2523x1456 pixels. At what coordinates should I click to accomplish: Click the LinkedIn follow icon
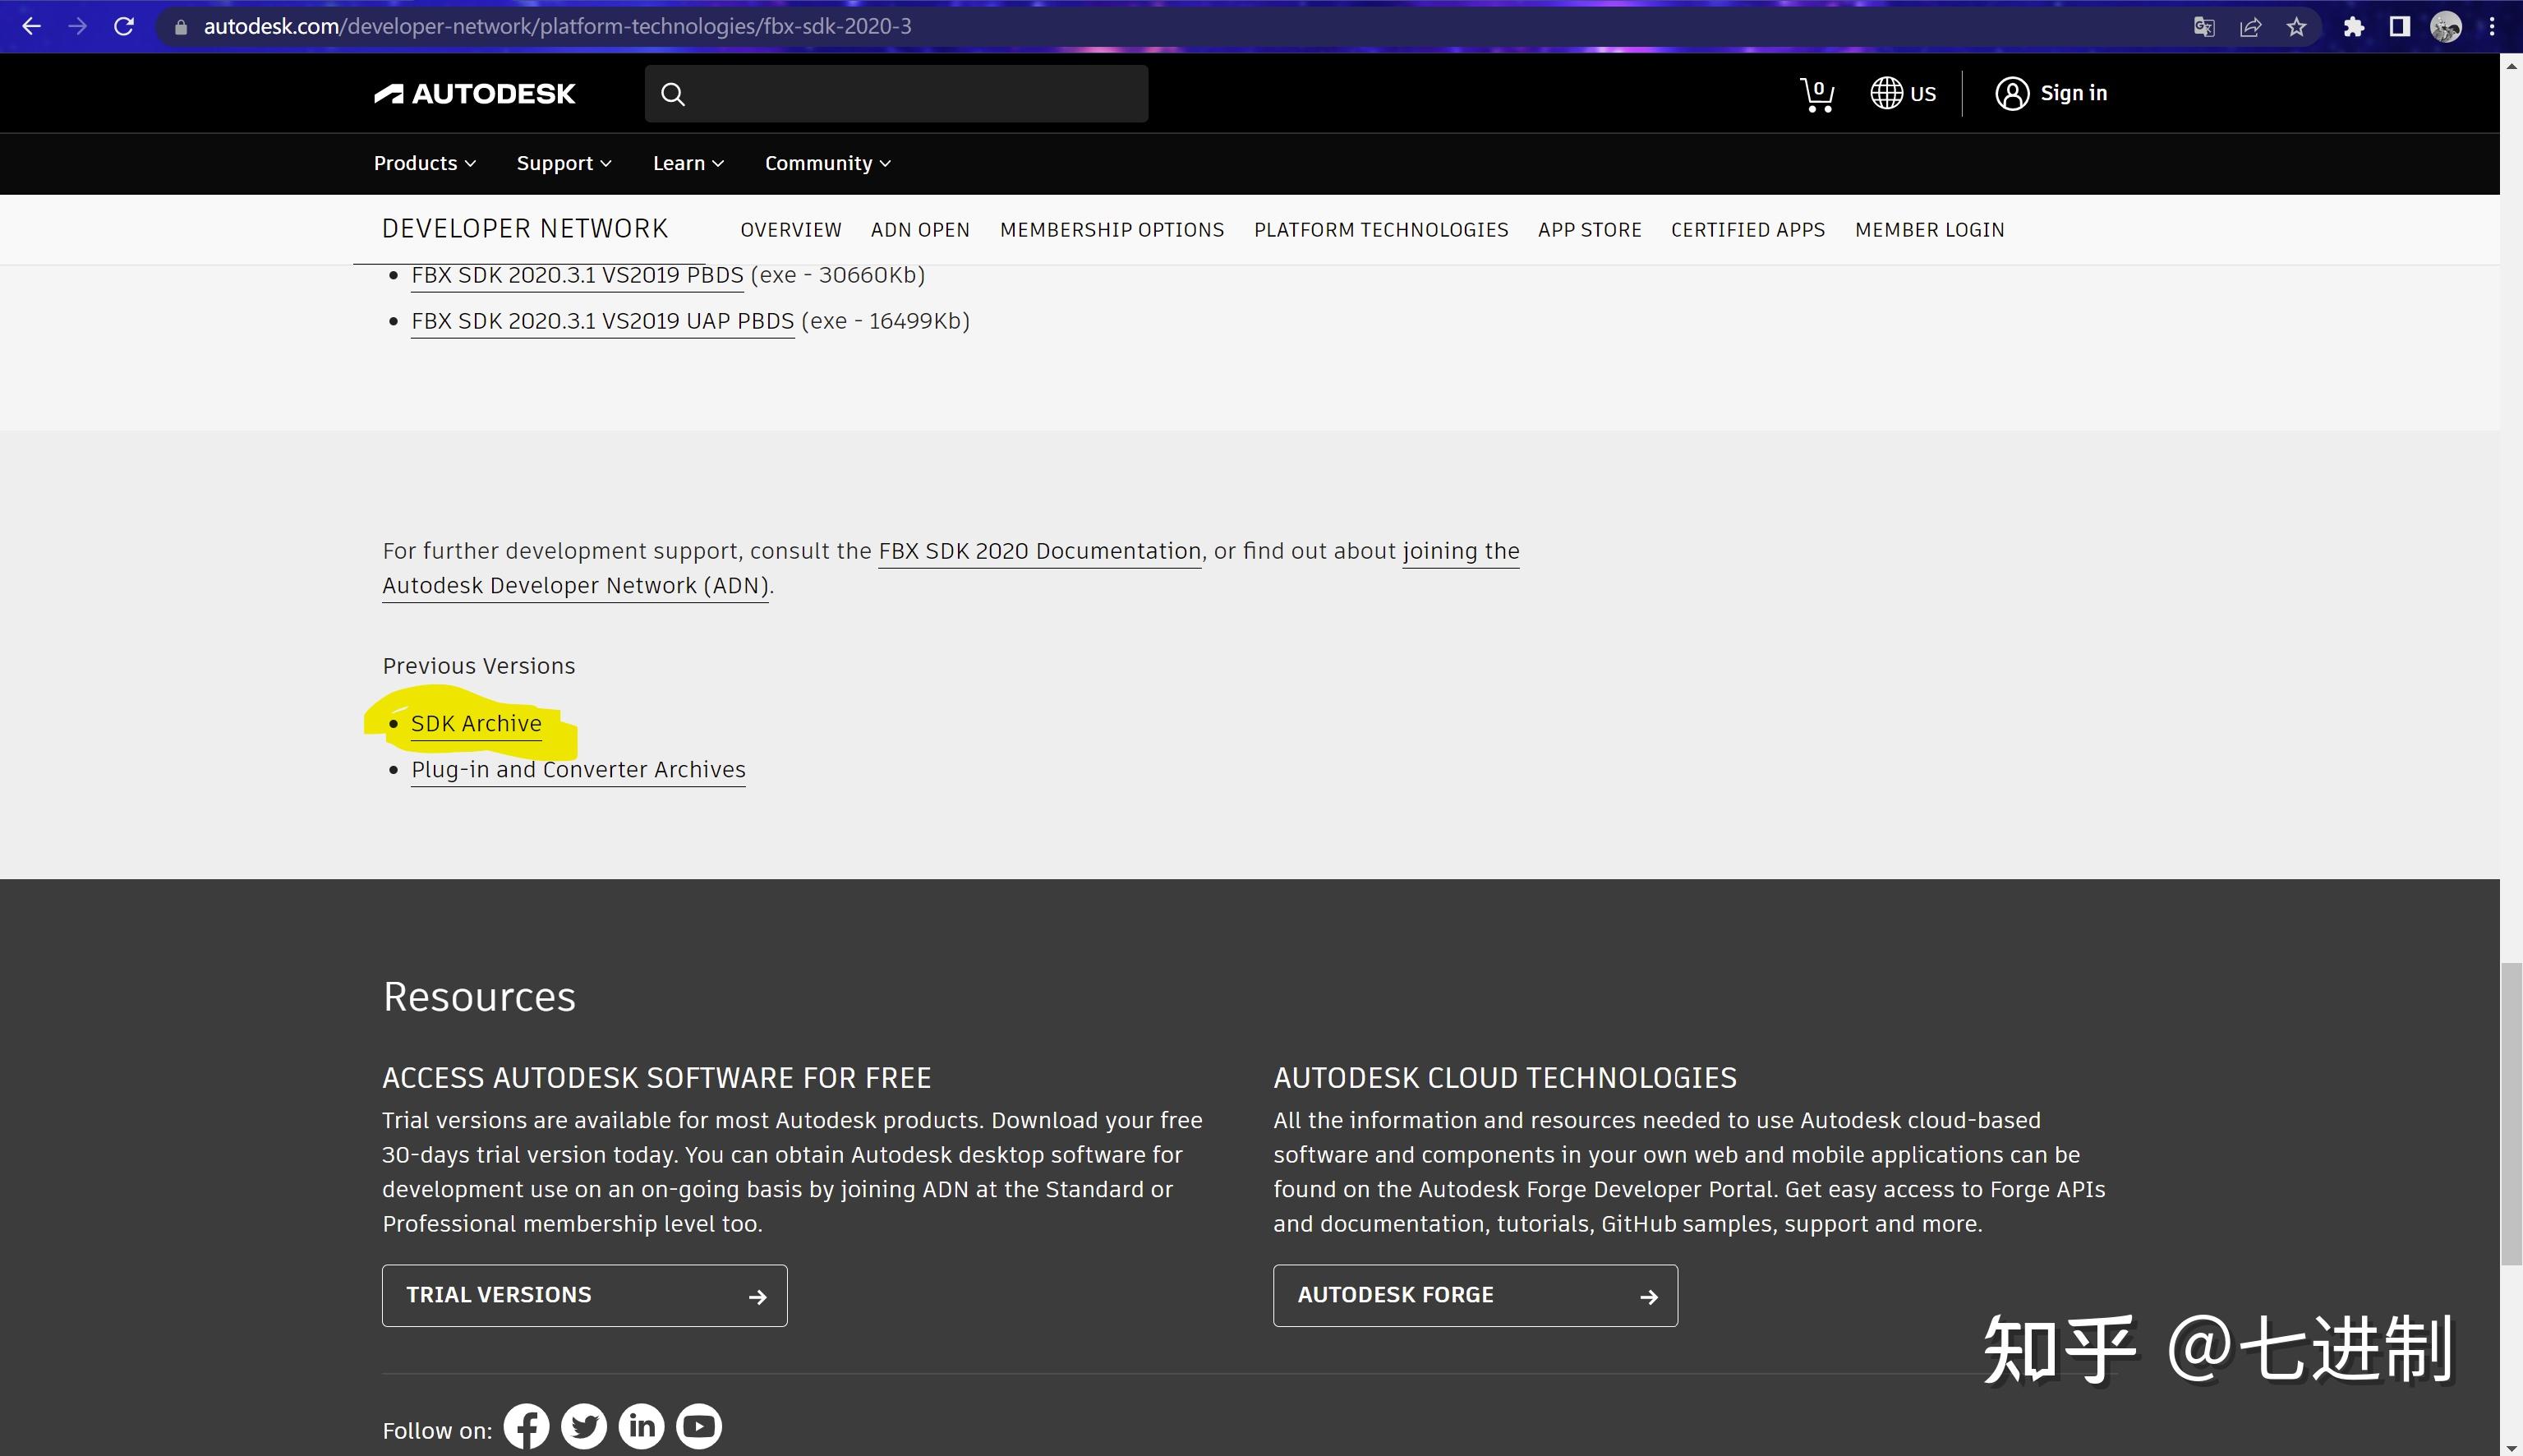click(642, 1426)
